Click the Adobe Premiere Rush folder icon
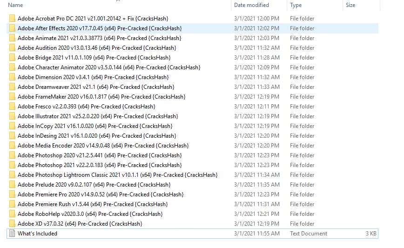This screenshot has height=248, width=404. tap(12, 204)
